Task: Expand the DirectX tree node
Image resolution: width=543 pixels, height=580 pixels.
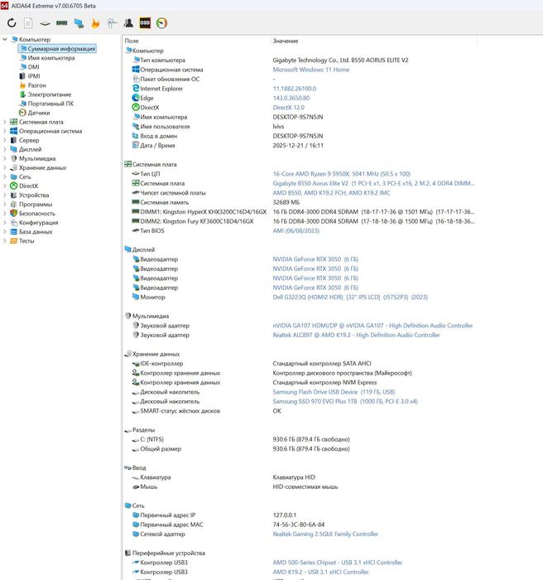Action: [5, 186]
